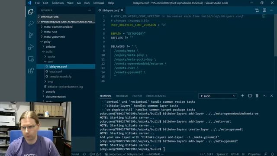
Task: Open templateconf.cfg in the file tree
Action: pyautogui.click(x=66, y=76)
